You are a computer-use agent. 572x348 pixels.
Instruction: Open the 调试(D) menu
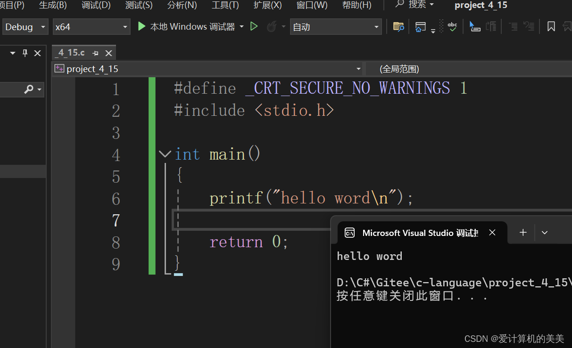[96, 5]
